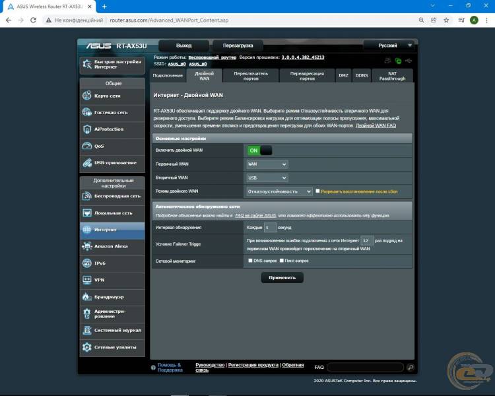Switch to Переадресация портов tab
Screen dimensions: 495x396
point(307,76)
